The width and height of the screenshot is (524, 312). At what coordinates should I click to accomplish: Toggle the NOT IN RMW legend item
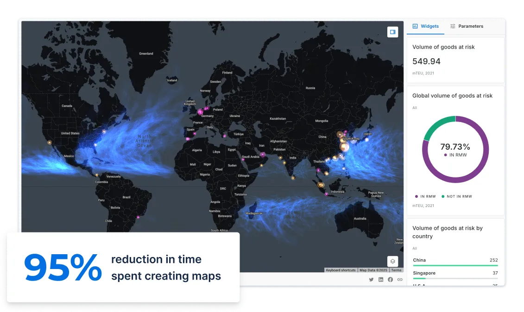coord(456,196)
